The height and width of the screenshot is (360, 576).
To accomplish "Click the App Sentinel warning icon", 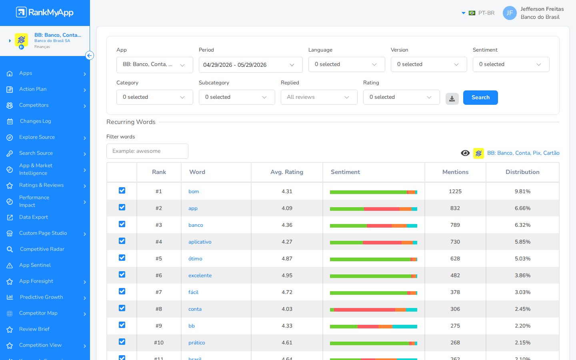I will (x=10, y=265).
